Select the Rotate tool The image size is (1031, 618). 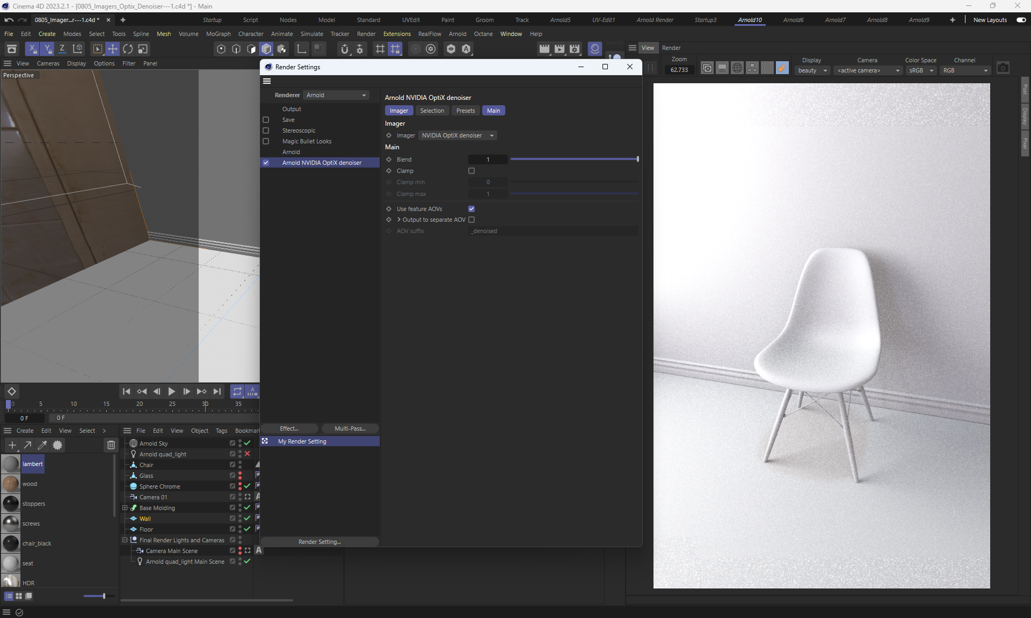[x=128, y=49]
